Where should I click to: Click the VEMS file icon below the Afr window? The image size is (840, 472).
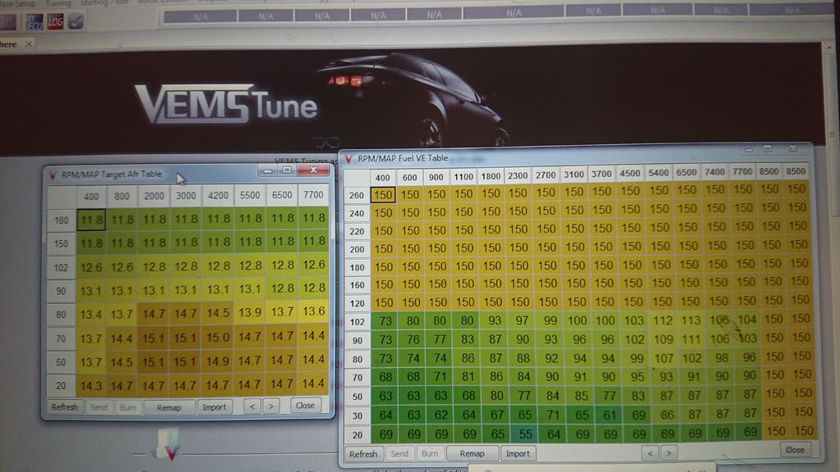point(167,443)
